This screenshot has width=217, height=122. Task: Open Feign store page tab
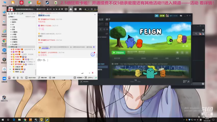point(117,58)
